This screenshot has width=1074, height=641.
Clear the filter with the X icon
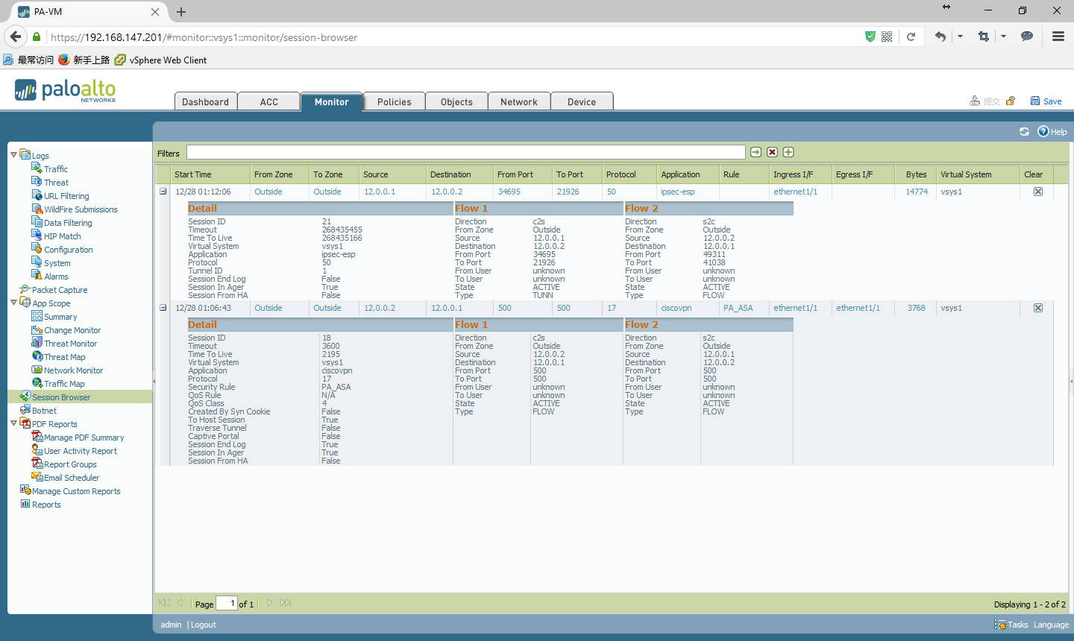[772, 152]
